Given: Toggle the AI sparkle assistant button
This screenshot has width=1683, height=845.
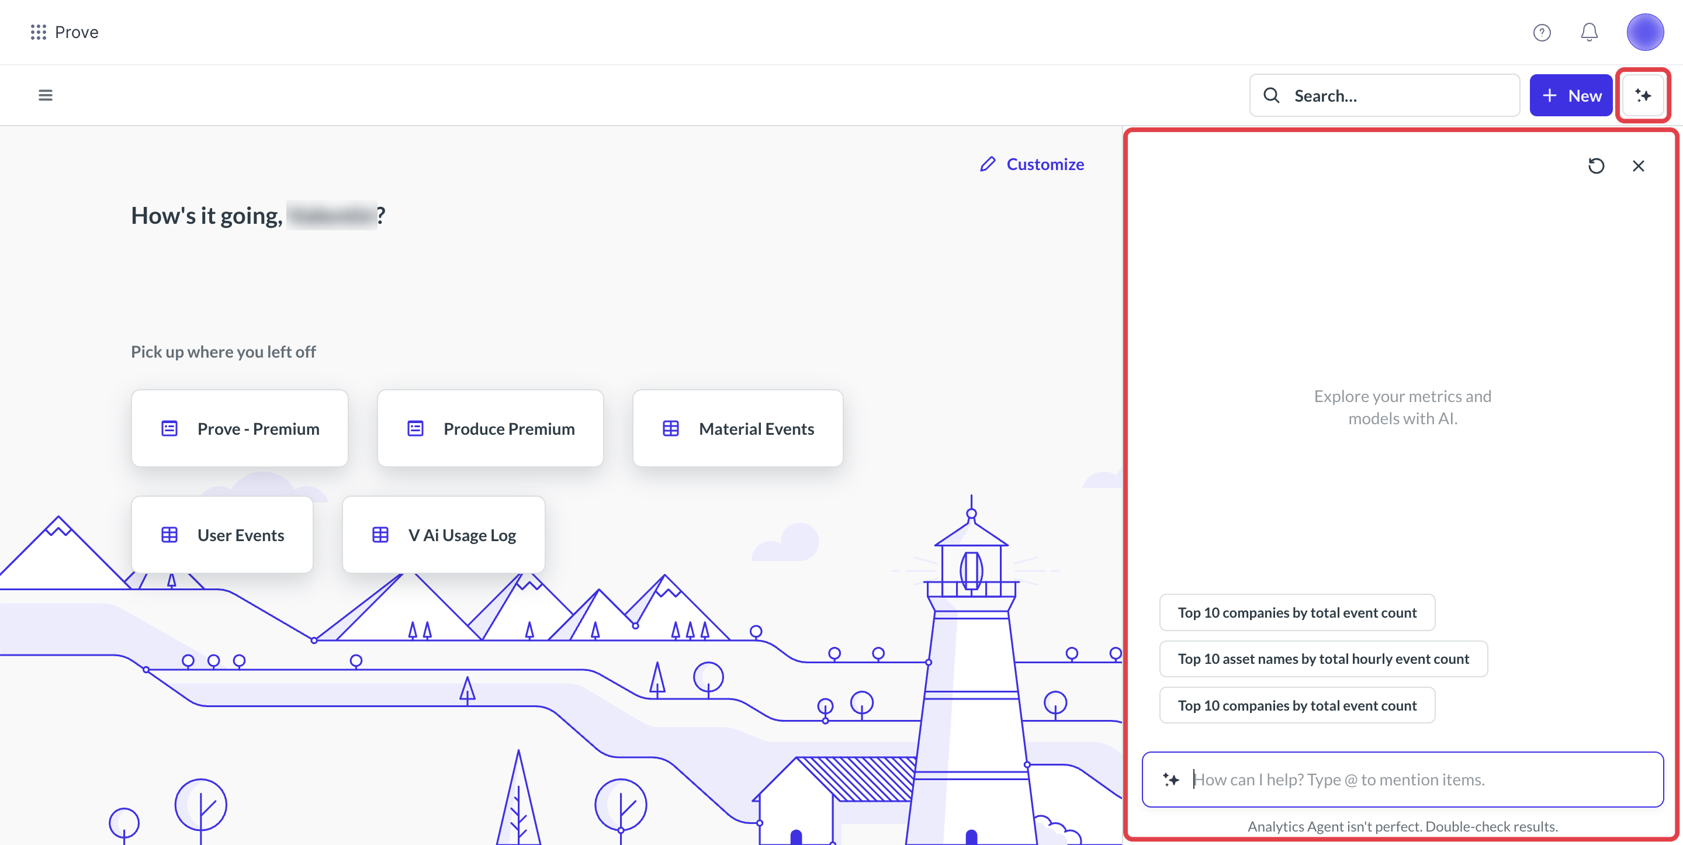Looking at the screenshot, I should 1643,95.
